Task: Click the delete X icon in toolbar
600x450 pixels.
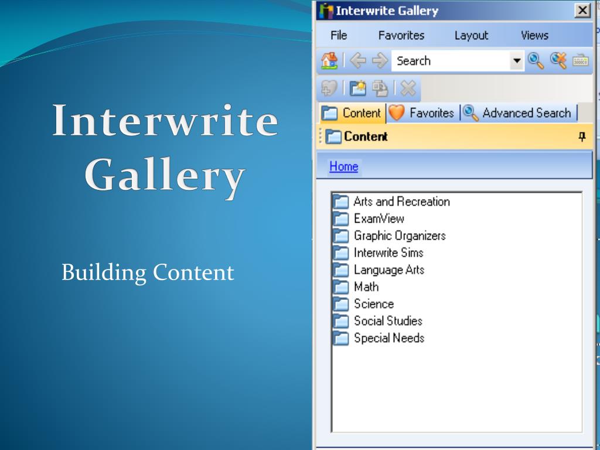Action: pyautogui.click(x=408, y=88)
